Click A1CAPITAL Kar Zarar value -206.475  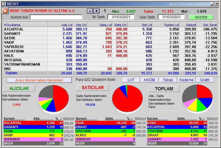[210, 29]
